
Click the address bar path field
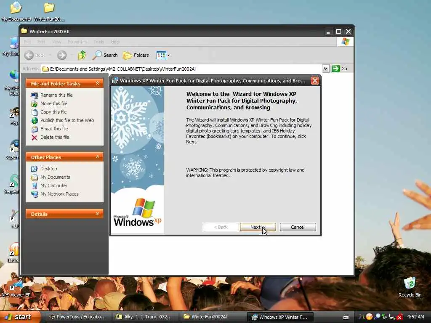click(181, 69)
